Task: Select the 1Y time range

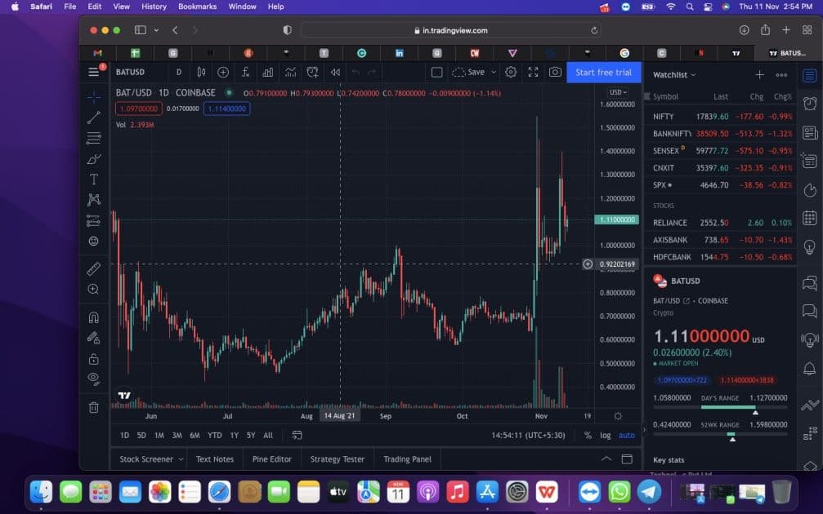Action: point(234,436)
